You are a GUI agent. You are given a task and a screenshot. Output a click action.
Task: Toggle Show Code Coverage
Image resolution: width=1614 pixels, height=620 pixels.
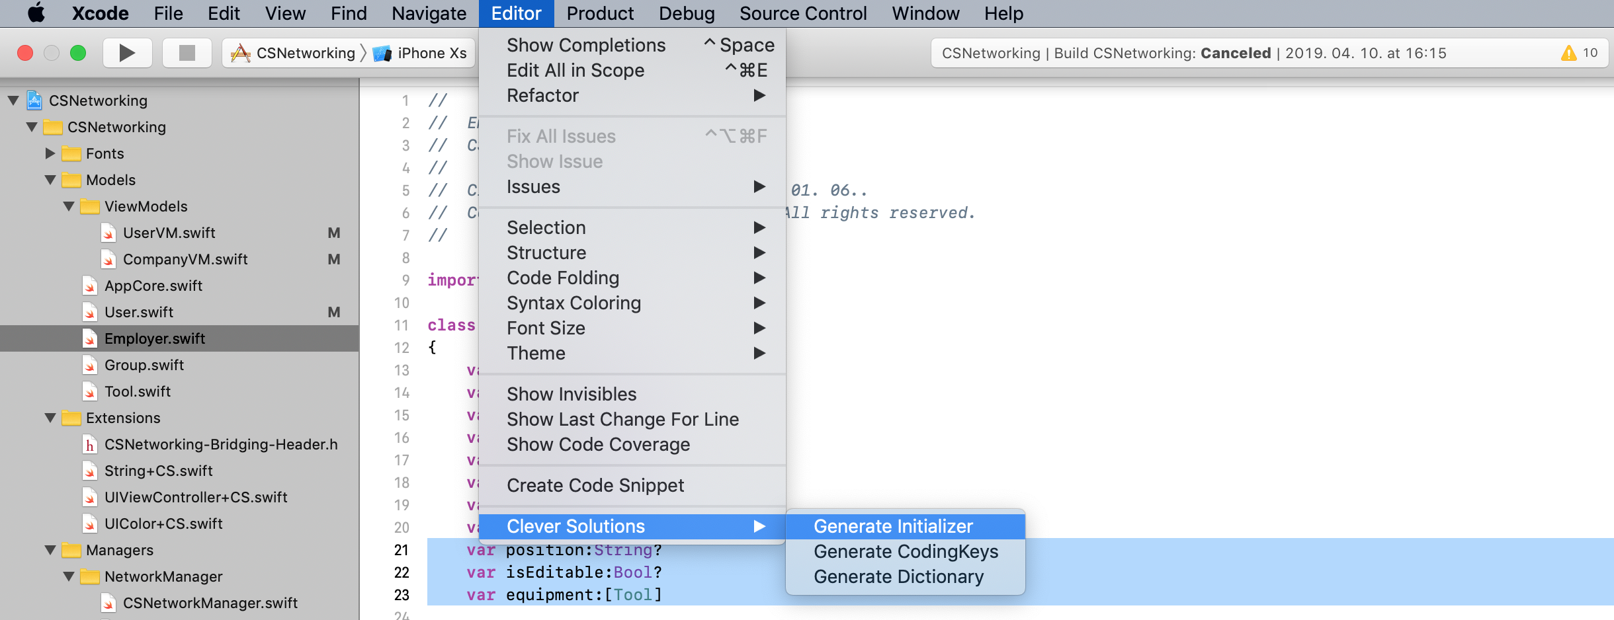click(x=632, y=445)
